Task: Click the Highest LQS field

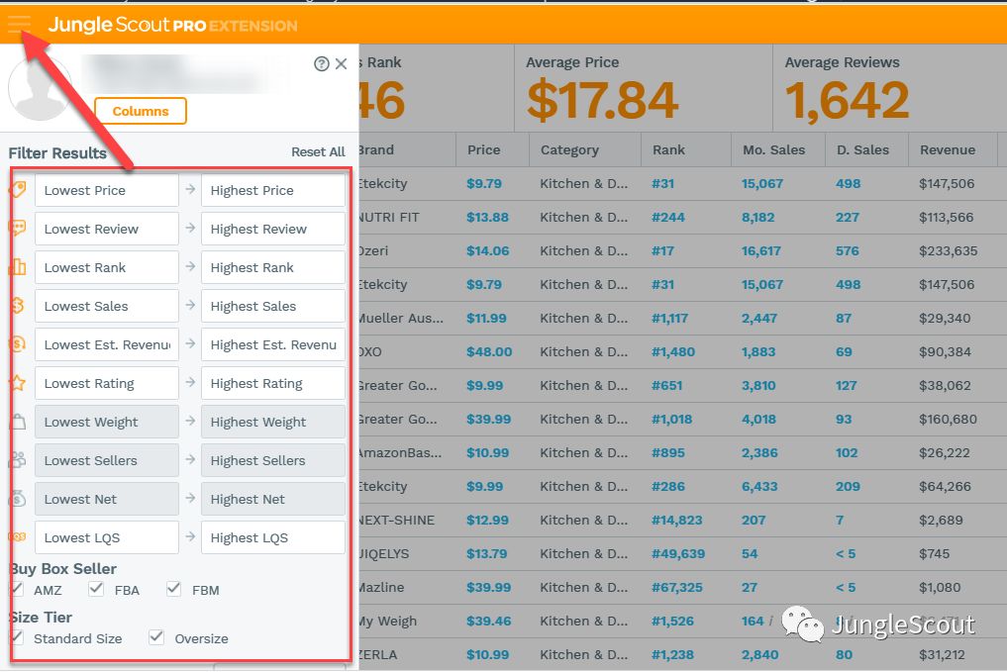Action: pos(273,537)
